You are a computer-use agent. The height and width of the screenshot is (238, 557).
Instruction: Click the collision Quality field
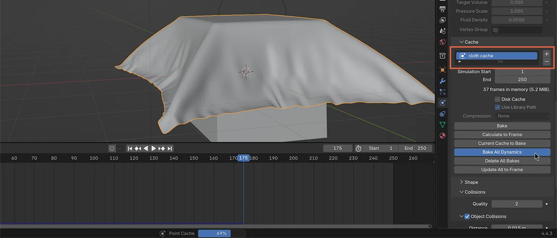pos(517,204)
